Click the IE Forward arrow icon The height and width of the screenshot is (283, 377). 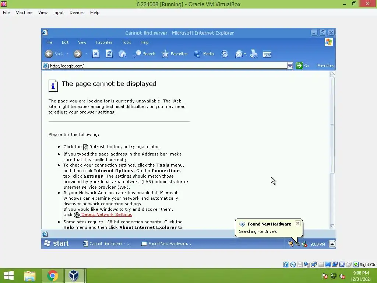pyautogui.click(x=77, y=54)
